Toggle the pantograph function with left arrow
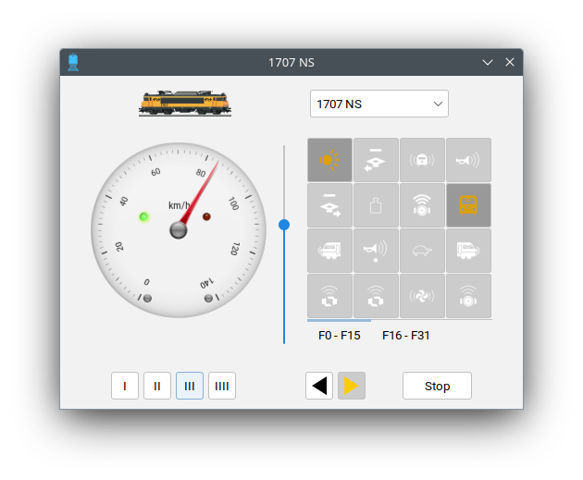 (376, 160)
